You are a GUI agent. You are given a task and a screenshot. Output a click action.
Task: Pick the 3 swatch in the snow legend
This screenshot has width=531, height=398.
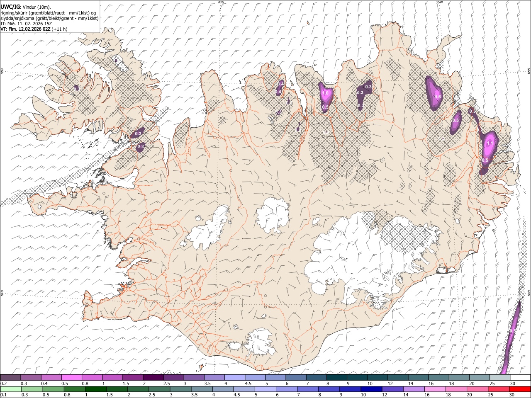point(194,377)
